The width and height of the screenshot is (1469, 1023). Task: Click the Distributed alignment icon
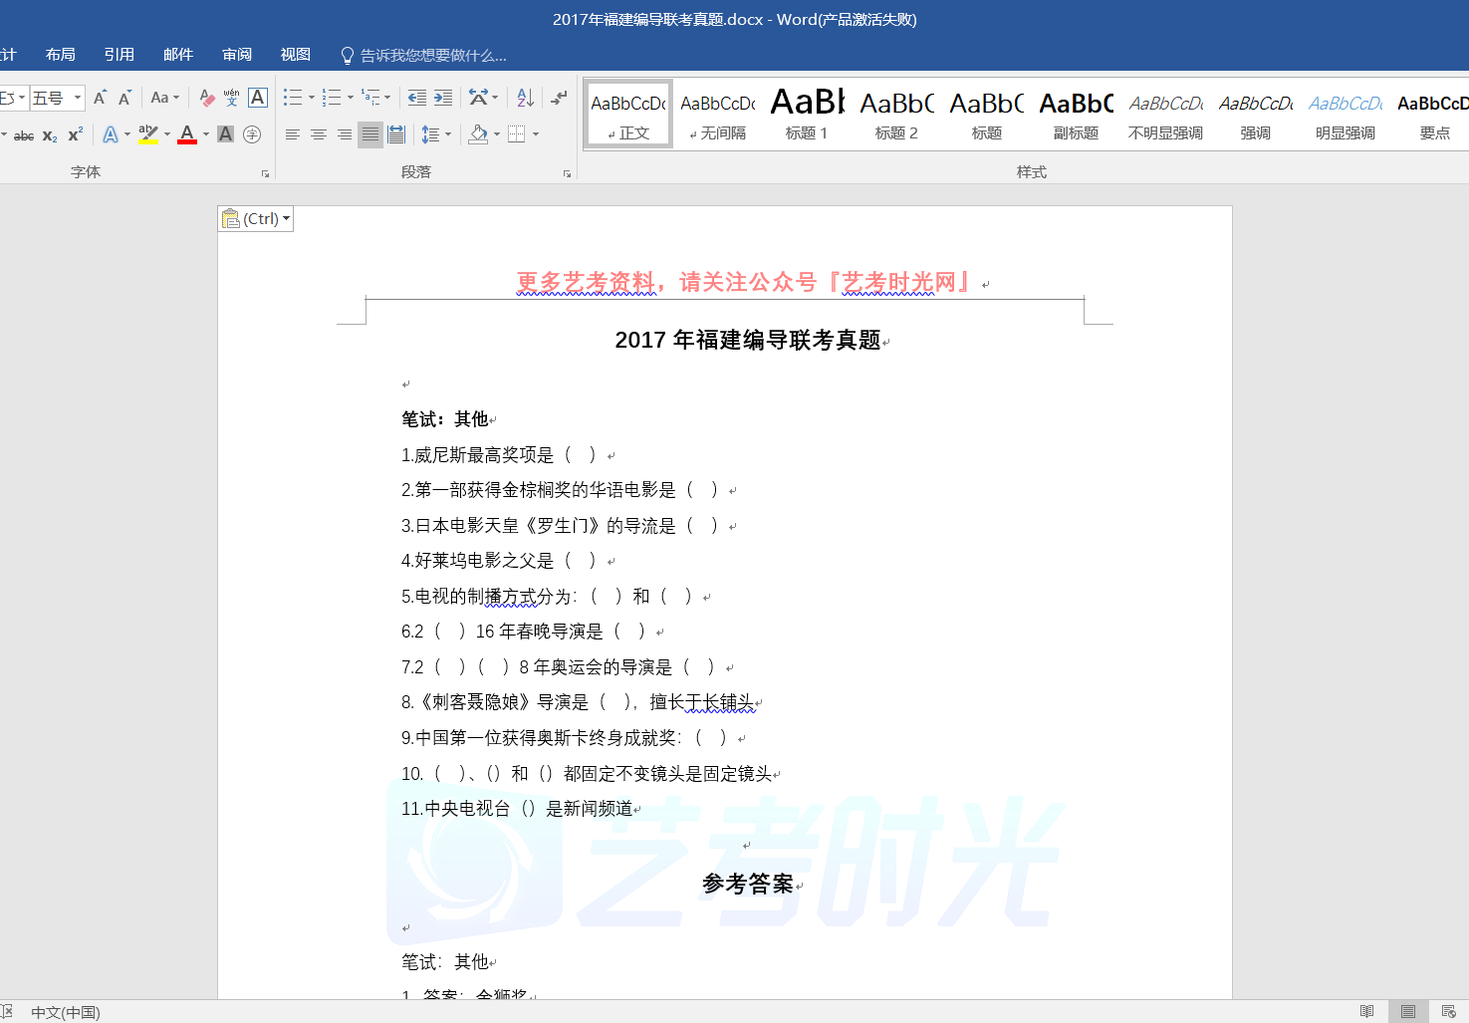[395, 134]
